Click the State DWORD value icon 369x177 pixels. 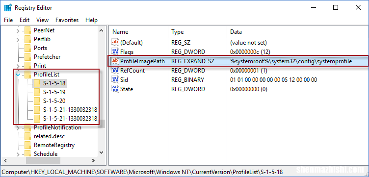[115, 89]
